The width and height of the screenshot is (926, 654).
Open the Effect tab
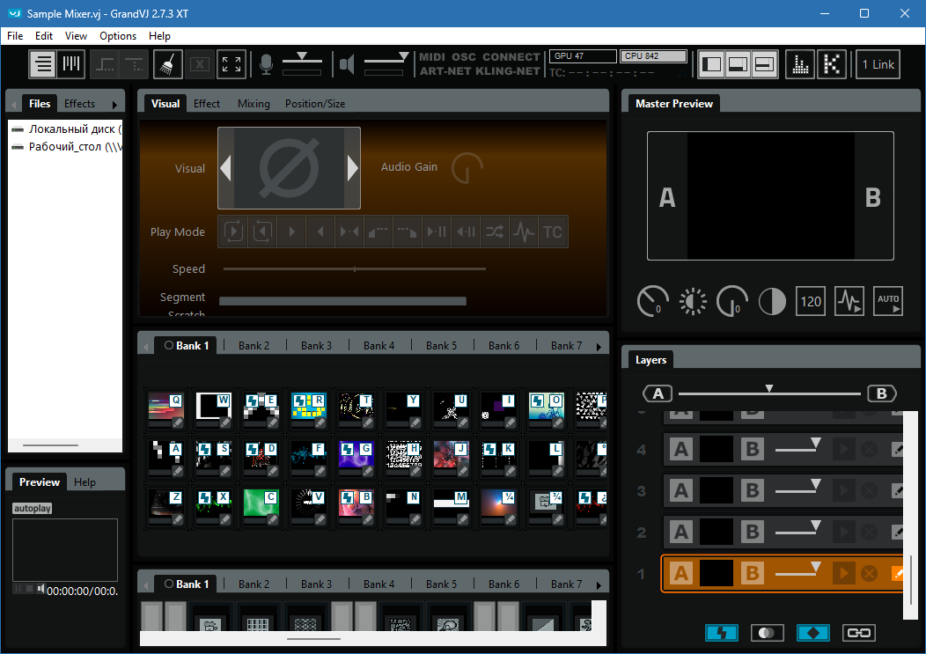(207, 103)
